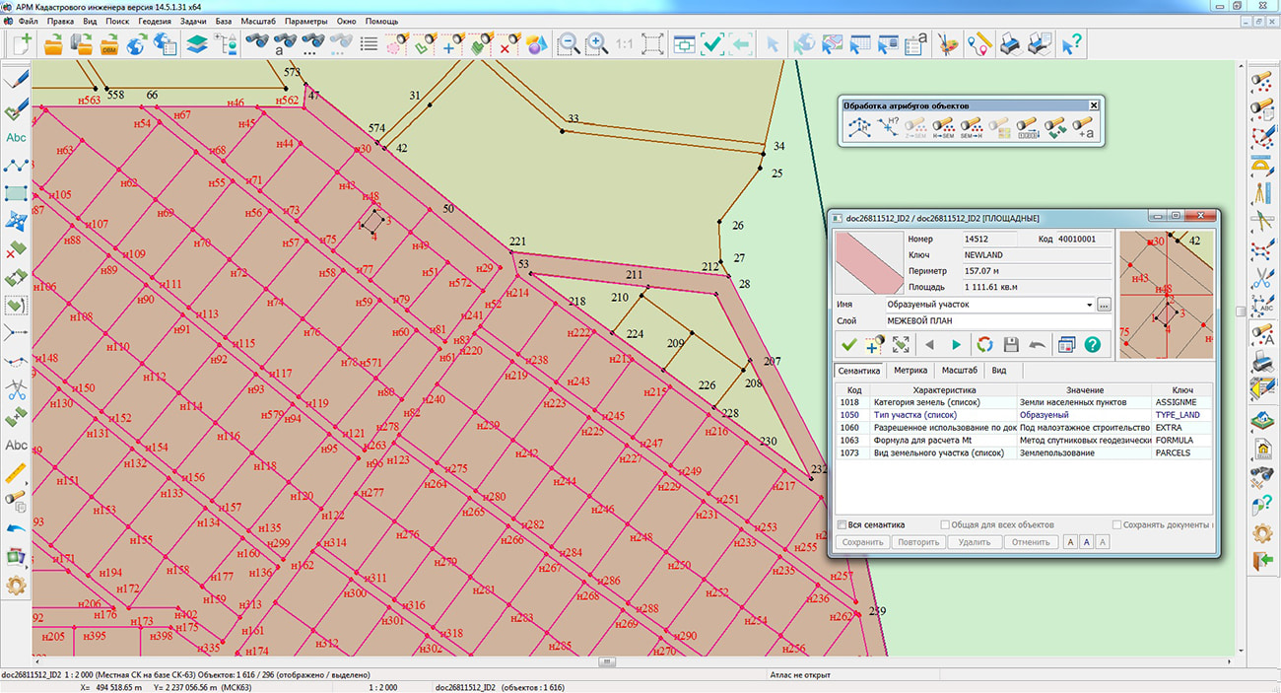Expand the Имя dropdown list
This screenshot has width=1281, height=693.
coord(1089,305)
